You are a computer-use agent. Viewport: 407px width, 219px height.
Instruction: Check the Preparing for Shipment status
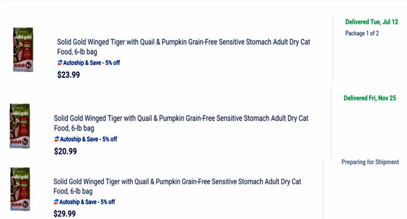tap(370, 162)
